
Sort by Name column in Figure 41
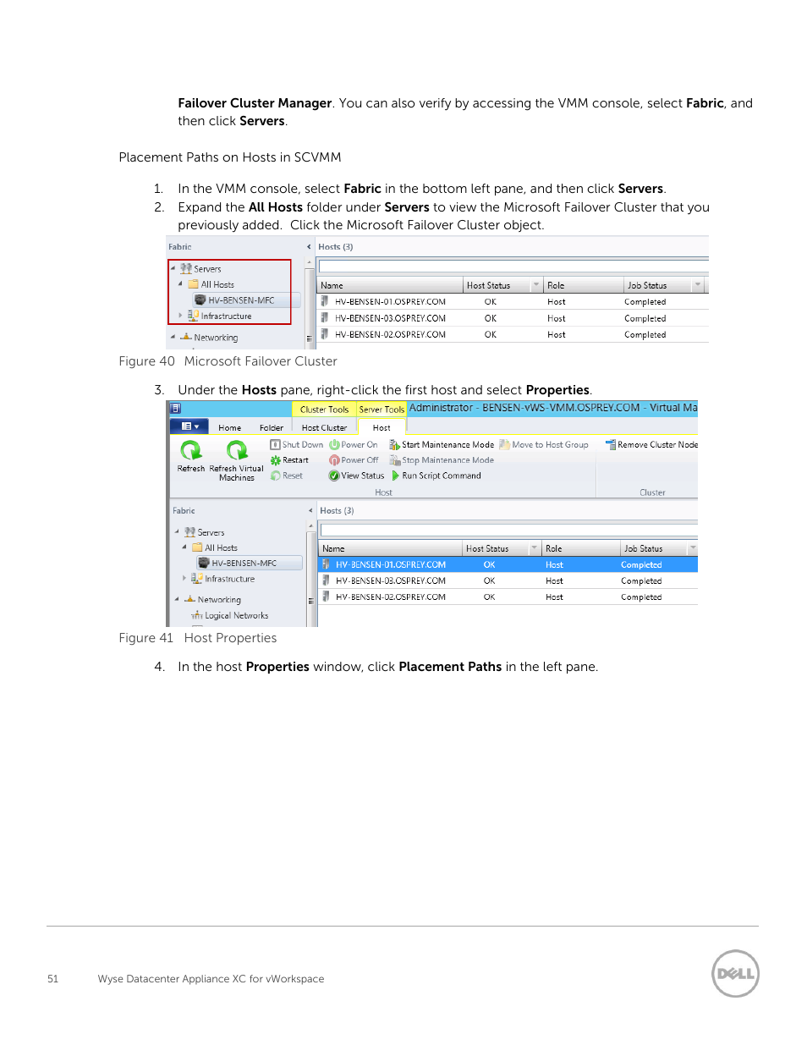point(390,548)
